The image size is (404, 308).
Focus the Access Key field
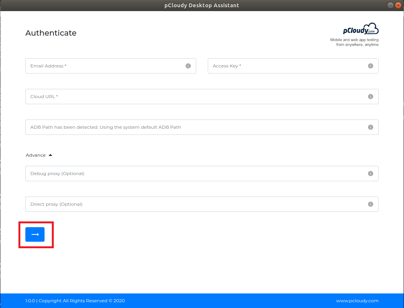[x=293, y=66]
